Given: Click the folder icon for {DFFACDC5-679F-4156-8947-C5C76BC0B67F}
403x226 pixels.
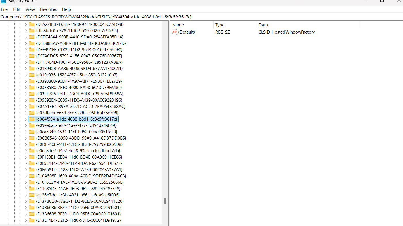Looking at the screenshot, I should (32, 56).
